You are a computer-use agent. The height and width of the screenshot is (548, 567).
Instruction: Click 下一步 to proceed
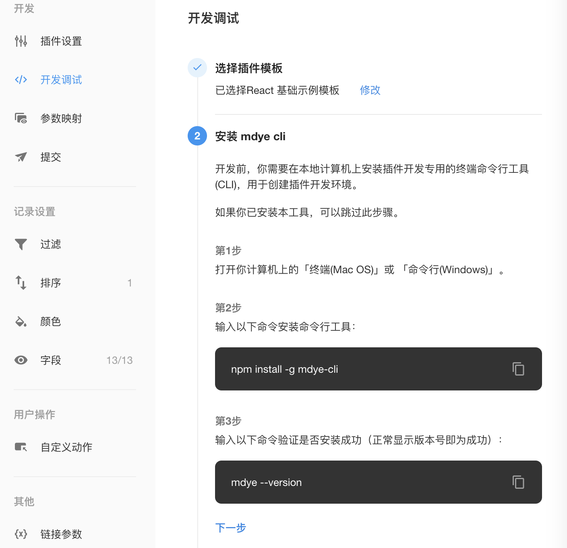click(x=231, y=528)
